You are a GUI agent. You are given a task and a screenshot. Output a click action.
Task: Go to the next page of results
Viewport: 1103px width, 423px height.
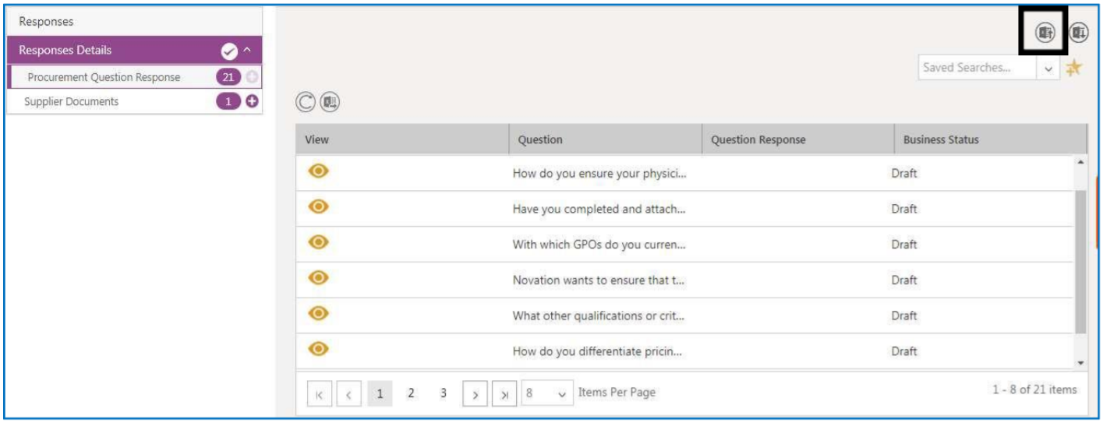475,393
